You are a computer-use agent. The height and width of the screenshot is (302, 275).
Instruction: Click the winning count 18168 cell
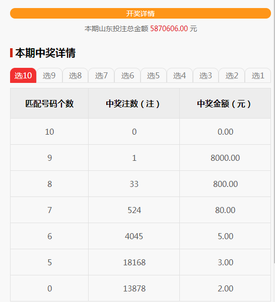(x=134, y=262)
